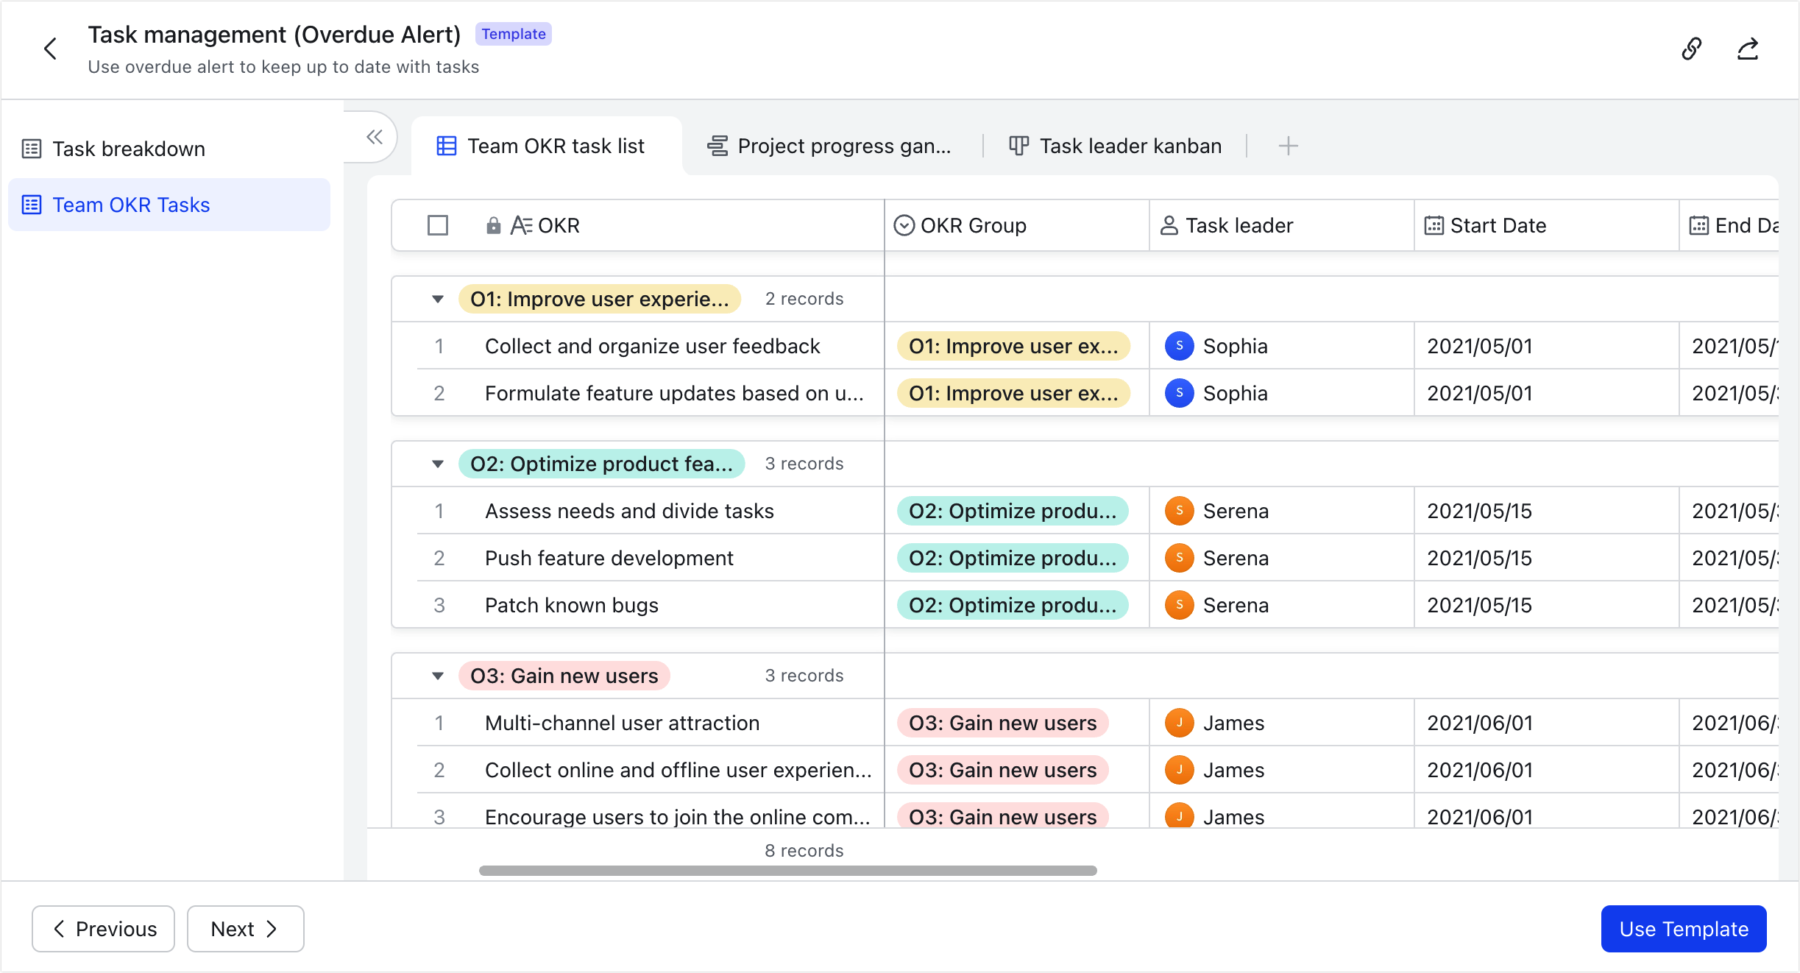Click the lock icon in OKR header

[493, 225]
